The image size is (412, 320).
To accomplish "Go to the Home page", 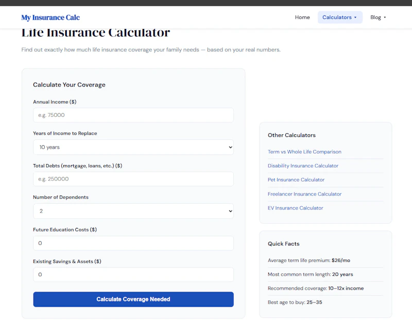I will point(302,17).
